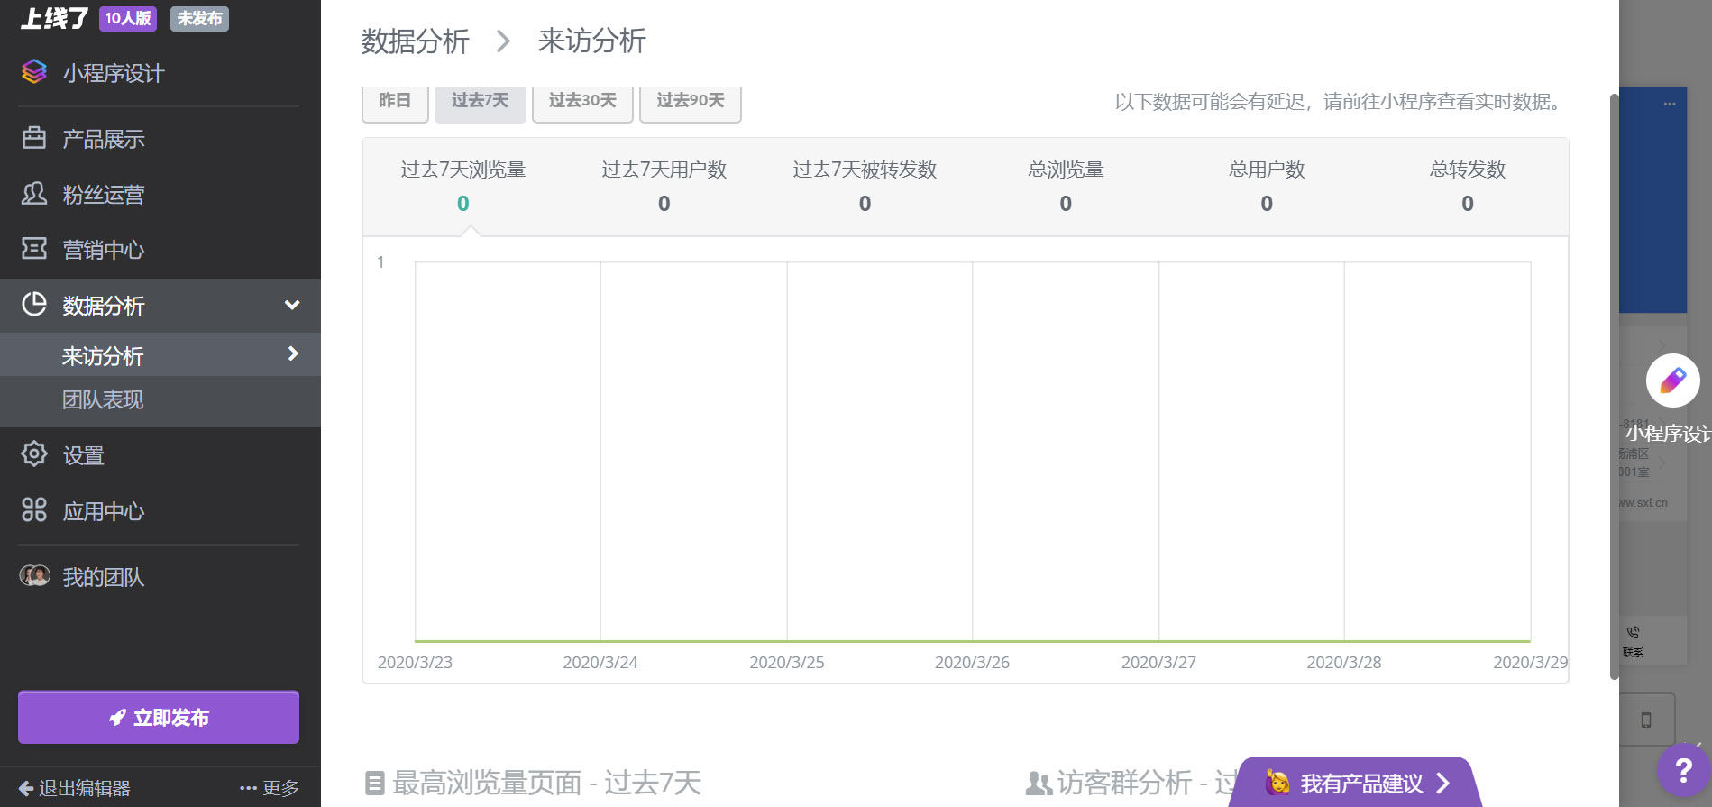Open 产品展示 via its briefcase icon
This screenshot has height=807, width=1712.
click(x=34, y=138)
